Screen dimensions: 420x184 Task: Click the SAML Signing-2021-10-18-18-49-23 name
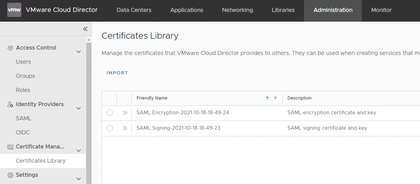coord(178,128)
